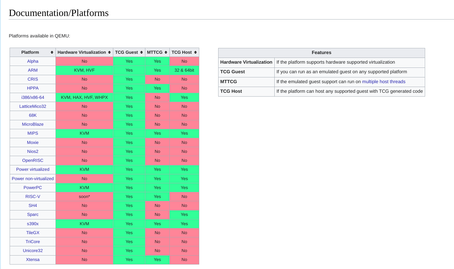Visit the Unicore32 link

click(x=33, y=251)
